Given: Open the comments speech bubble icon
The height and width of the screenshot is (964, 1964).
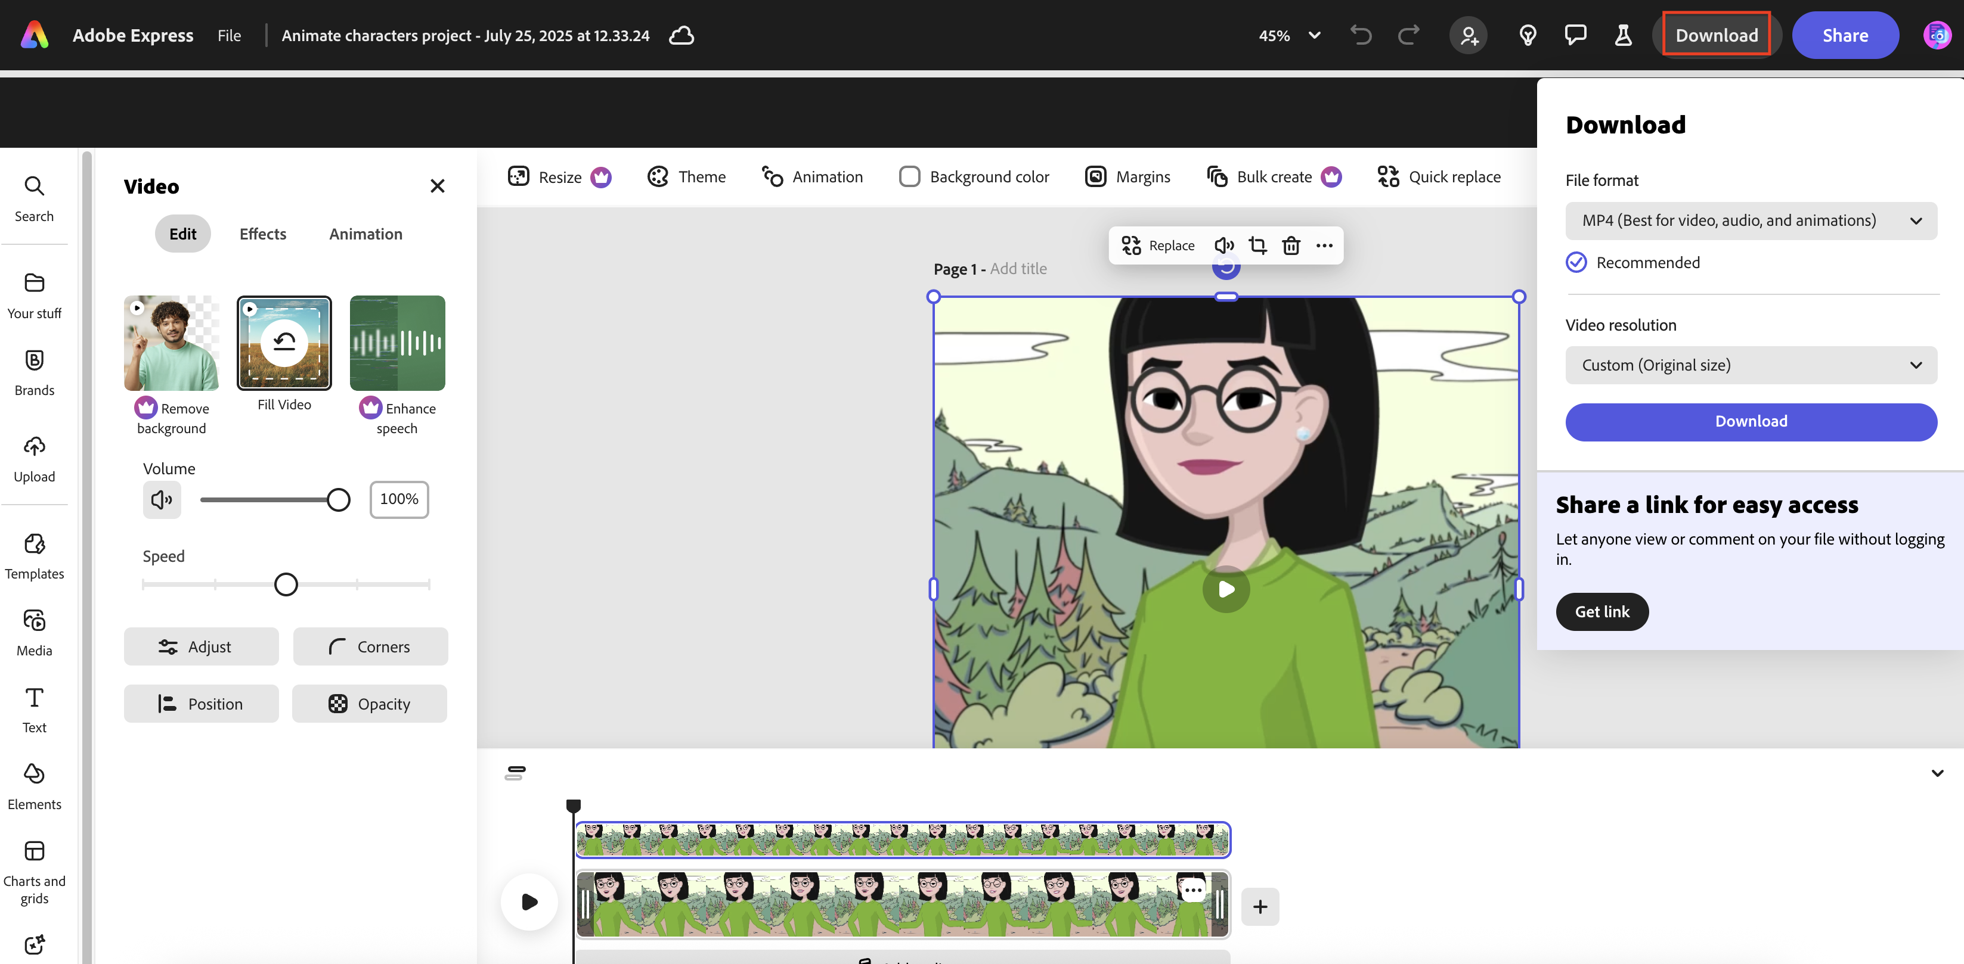Looking at the screenshot, I should coord(1575,35).
